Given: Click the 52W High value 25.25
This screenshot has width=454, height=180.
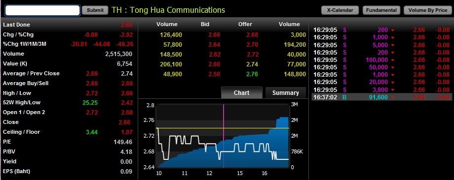Looking at the screenshot, I should [90, 103].
